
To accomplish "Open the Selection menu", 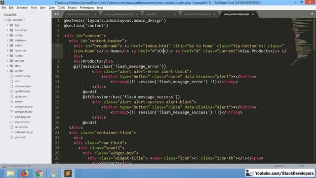I will click(x=22, y=8).
